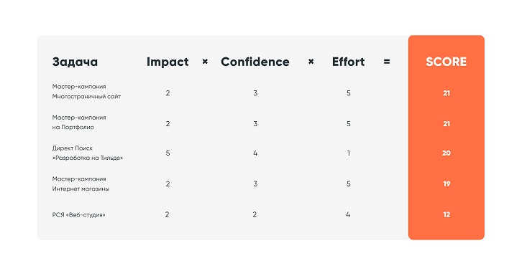Select the Impact column header
This screenshot has width=522, height=276.
click(168, 62)
